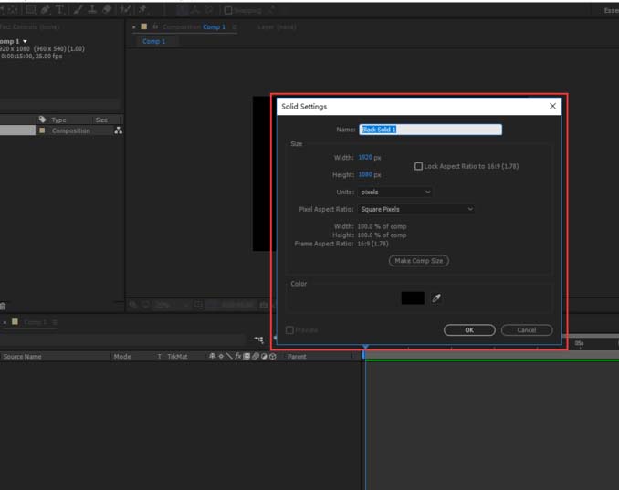
Task: Click the Name field containing Black Solid 1
Action: tap(430, 130)
